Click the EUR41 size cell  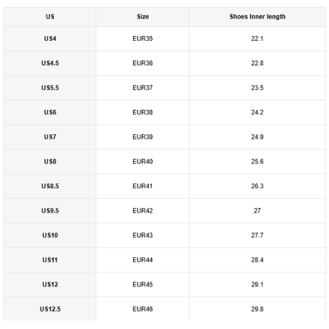(x=143, y=186)
